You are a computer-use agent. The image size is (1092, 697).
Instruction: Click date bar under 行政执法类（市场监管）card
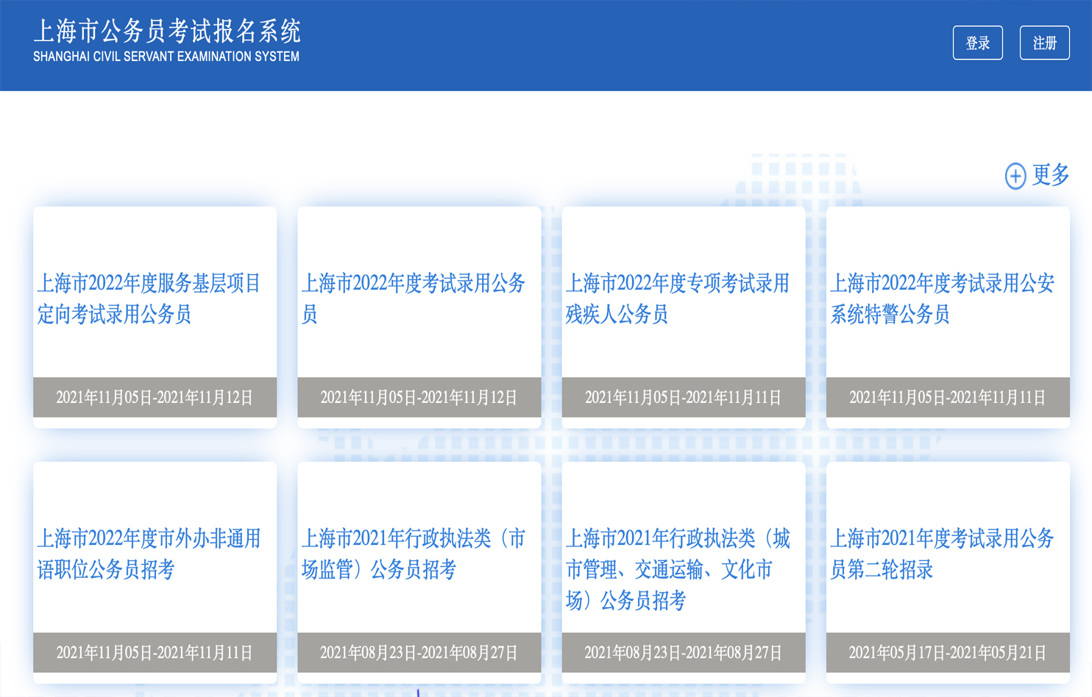(x=419, y=652)
